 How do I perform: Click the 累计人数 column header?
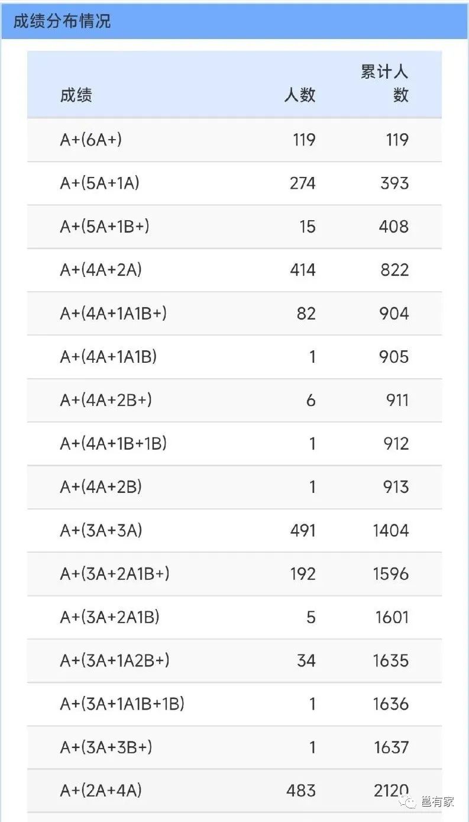coord(385,83)
